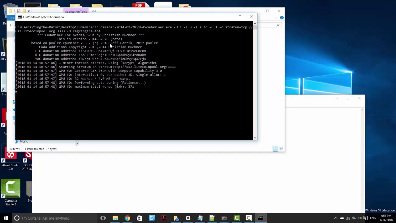
Task: Click the '1 item selected 97 bytes' status text
Action: pyautogui.click(x=41, y=149)
